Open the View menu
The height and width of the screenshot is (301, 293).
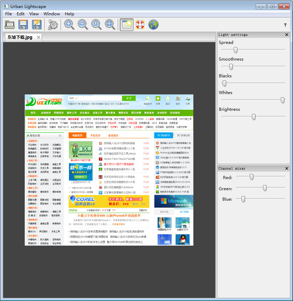click(x=34, y=14)
